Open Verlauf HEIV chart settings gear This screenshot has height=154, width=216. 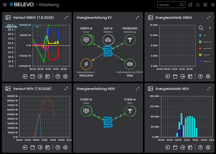point(65,147)
